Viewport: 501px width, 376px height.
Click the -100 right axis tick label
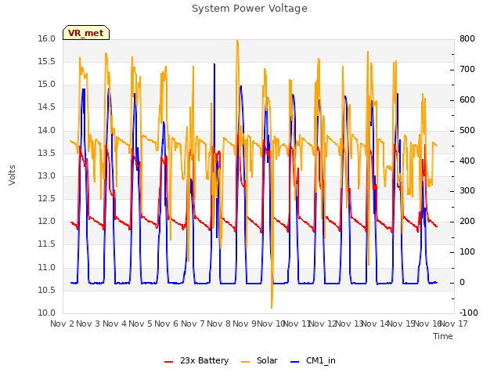pyautogui.click(x=469, y=313)
